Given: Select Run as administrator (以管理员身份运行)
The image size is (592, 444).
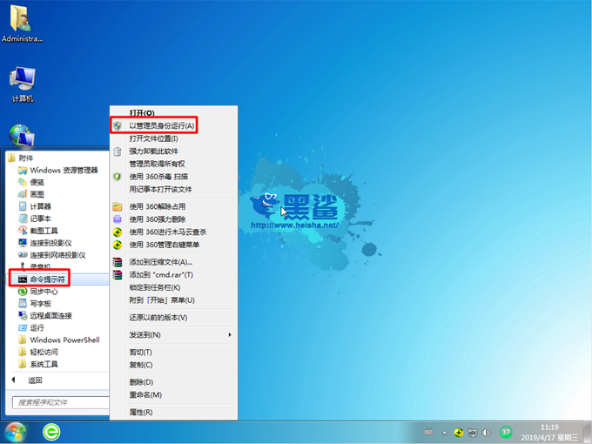Looking at the screenshot, I should (x=161, y=126).
